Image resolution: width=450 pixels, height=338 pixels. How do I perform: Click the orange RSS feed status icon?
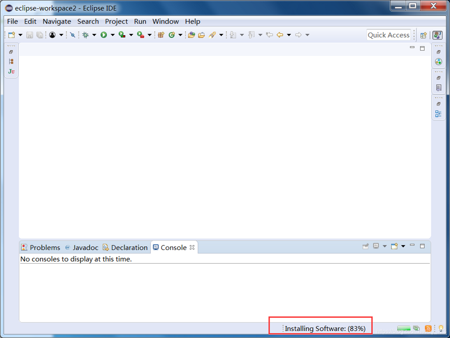coord(428,328)
